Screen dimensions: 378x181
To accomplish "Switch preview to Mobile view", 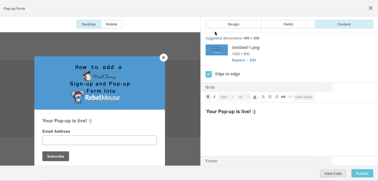I will click(111, 24).
